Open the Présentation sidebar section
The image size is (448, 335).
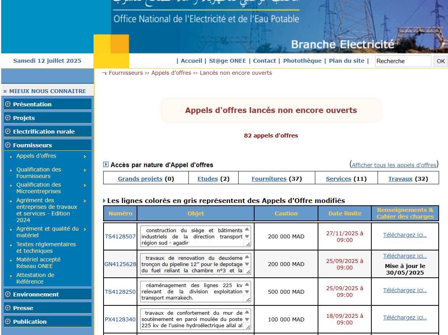48,104
